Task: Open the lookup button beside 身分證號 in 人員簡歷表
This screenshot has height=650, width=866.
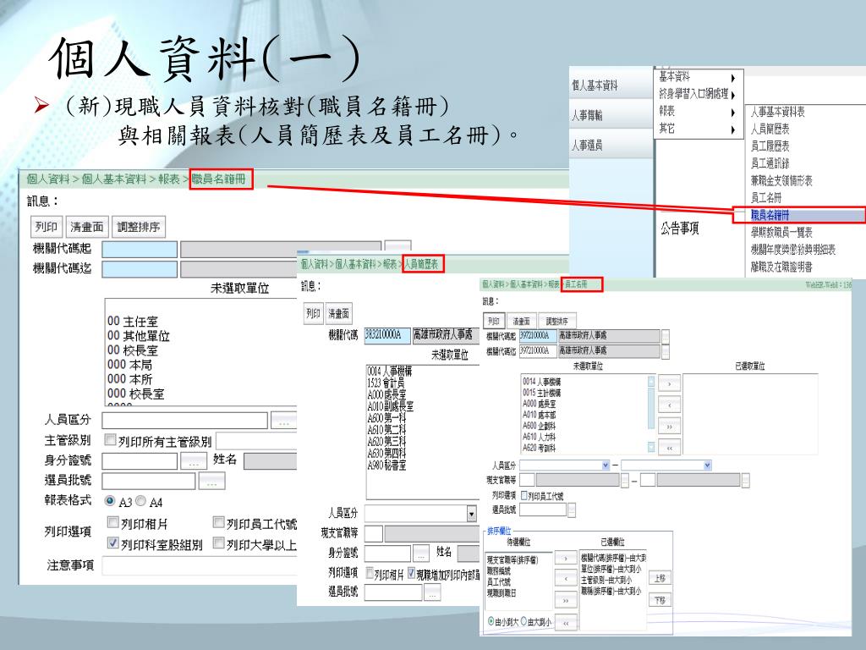Action: click(421, 553)
